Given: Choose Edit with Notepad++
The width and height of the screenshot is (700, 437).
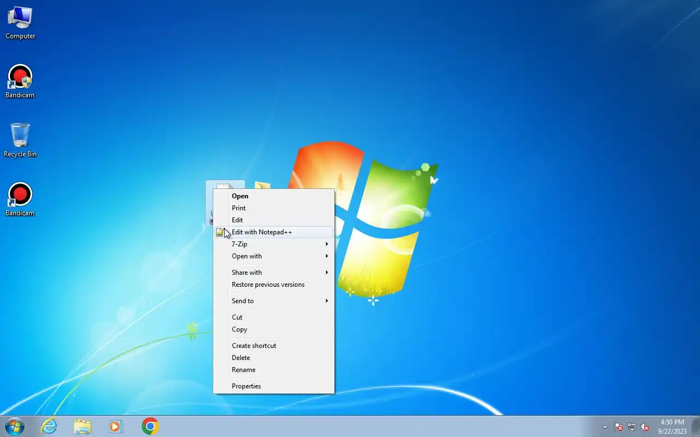Looking at the screenshot, I should pyautogui.click(x=273, y=232).
